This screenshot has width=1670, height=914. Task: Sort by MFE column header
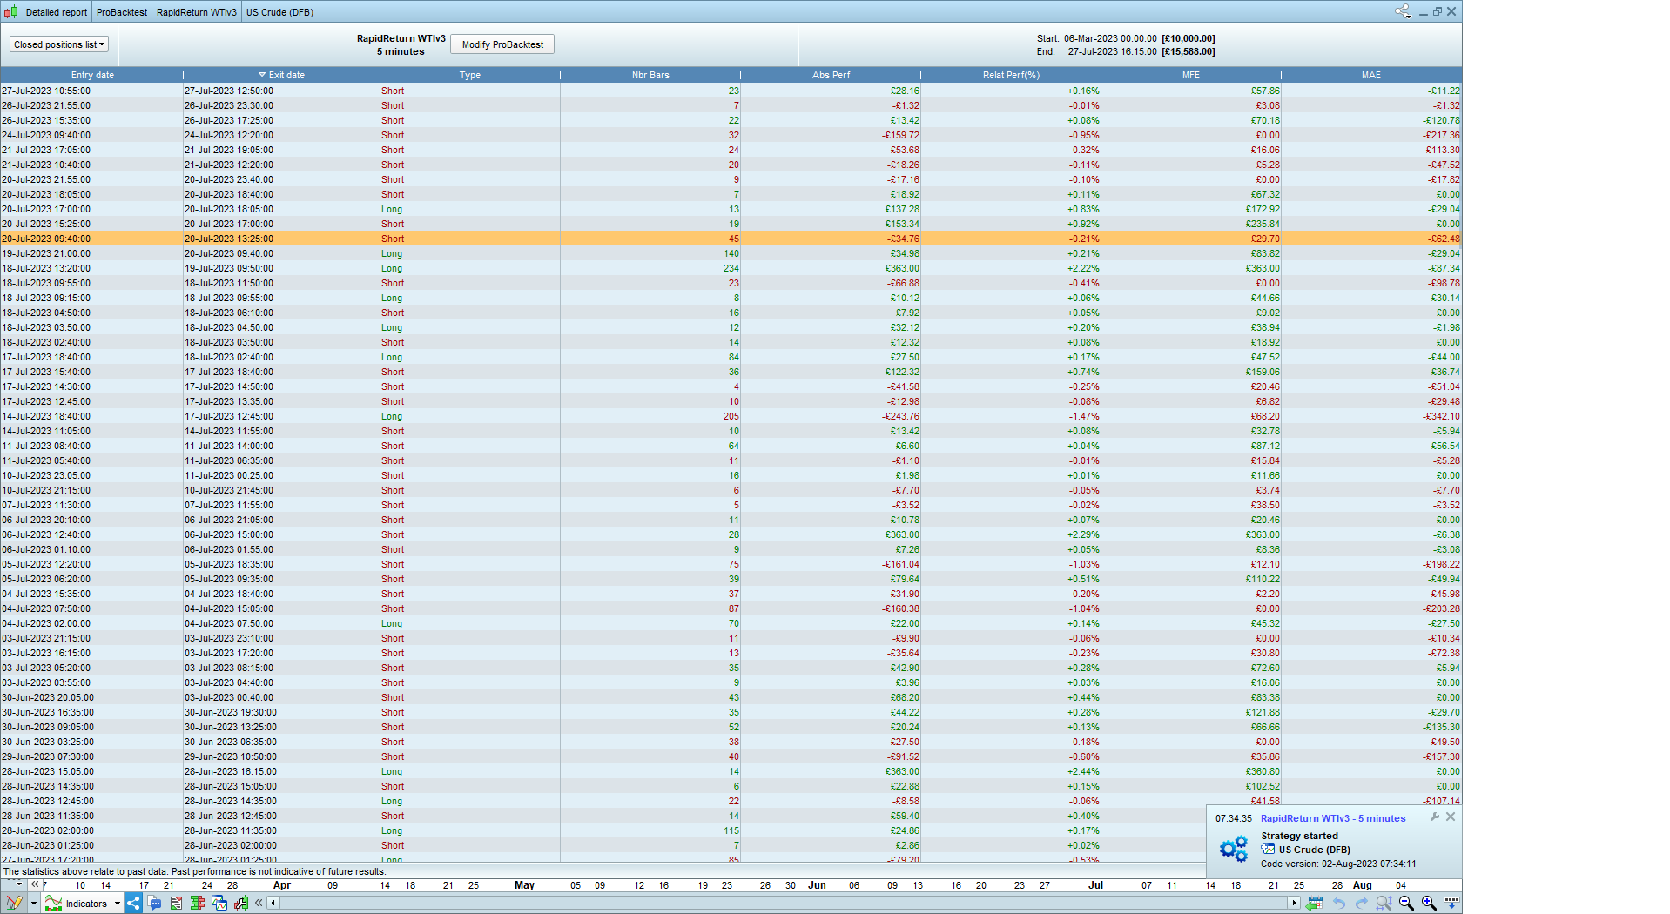pos(1191,75)
